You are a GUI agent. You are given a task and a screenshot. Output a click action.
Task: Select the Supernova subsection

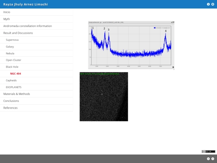click(x=37, y=40)
